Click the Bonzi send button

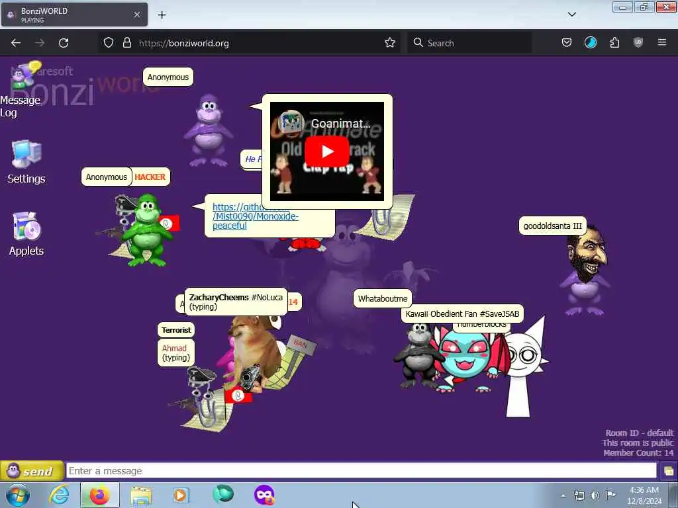[x=32, y=471]
